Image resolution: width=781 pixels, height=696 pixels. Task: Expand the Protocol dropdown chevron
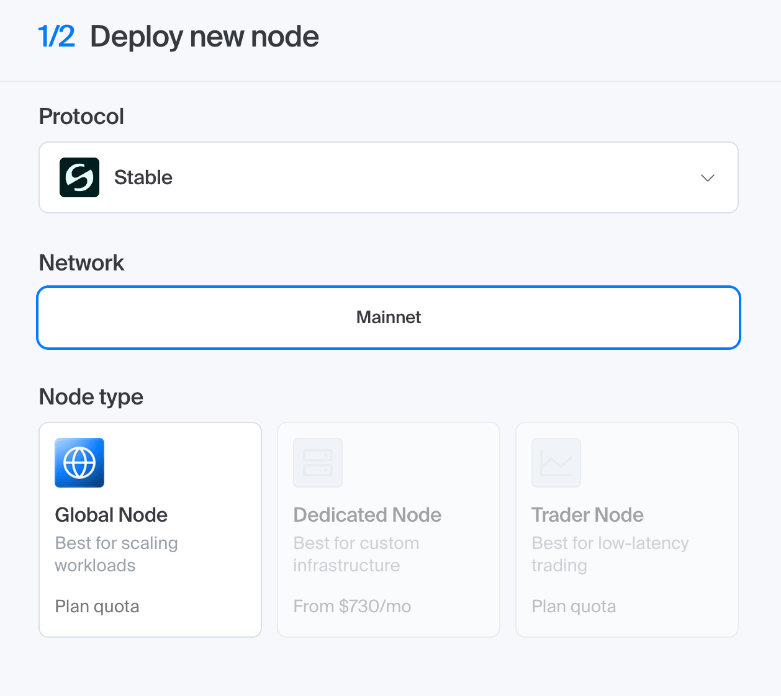click(708, 178)
